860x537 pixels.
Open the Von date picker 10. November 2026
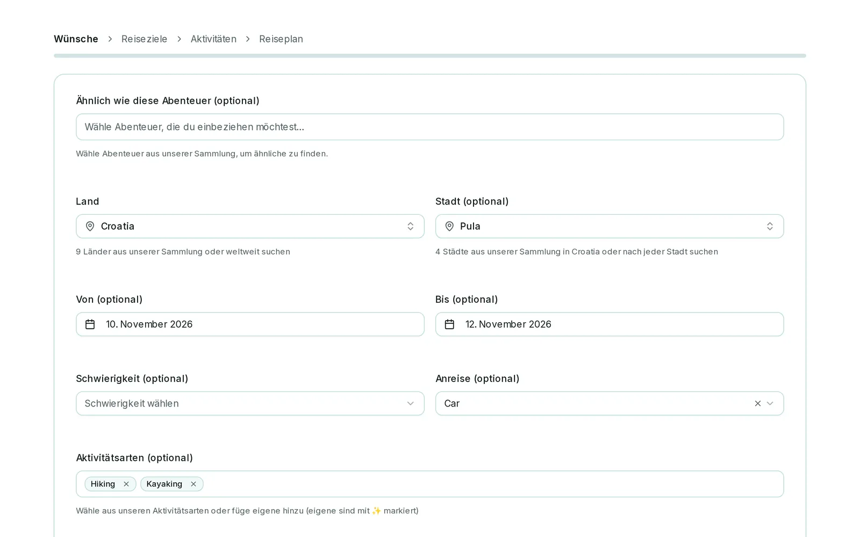250,324
